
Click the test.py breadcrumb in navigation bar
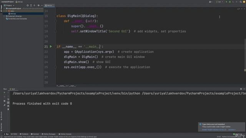19,2
